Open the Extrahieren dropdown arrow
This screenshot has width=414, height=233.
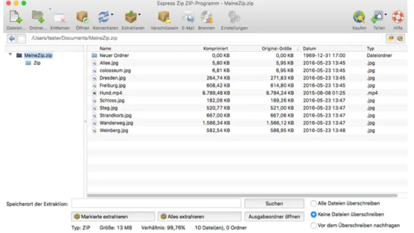pos(139,14)
